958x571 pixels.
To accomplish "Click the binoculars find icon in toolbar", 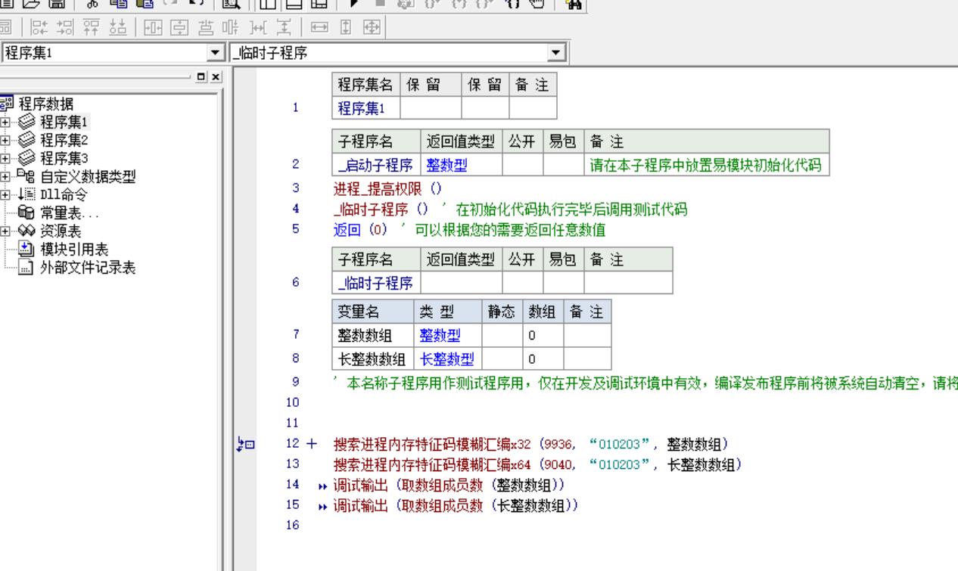I will pos(574,4).
